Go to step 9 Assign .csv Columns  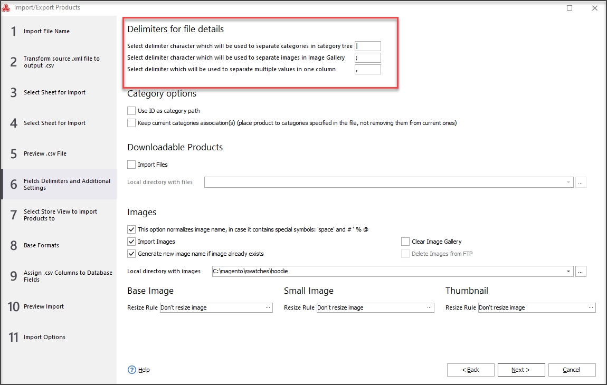pos(59,276)
